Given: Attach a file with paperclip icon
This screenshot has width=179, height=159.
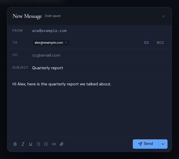Looking at the screenshot, I should (x=62, y=144).
